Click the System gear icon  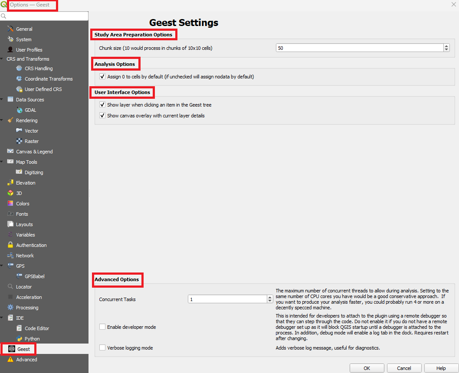tap(10, 39)
